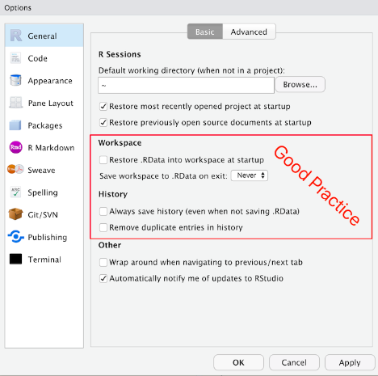Disable automatic RStudio update notifications
The width and height of the screenshot is (378, 376).
pyautogui.click(x=103, y=278)
